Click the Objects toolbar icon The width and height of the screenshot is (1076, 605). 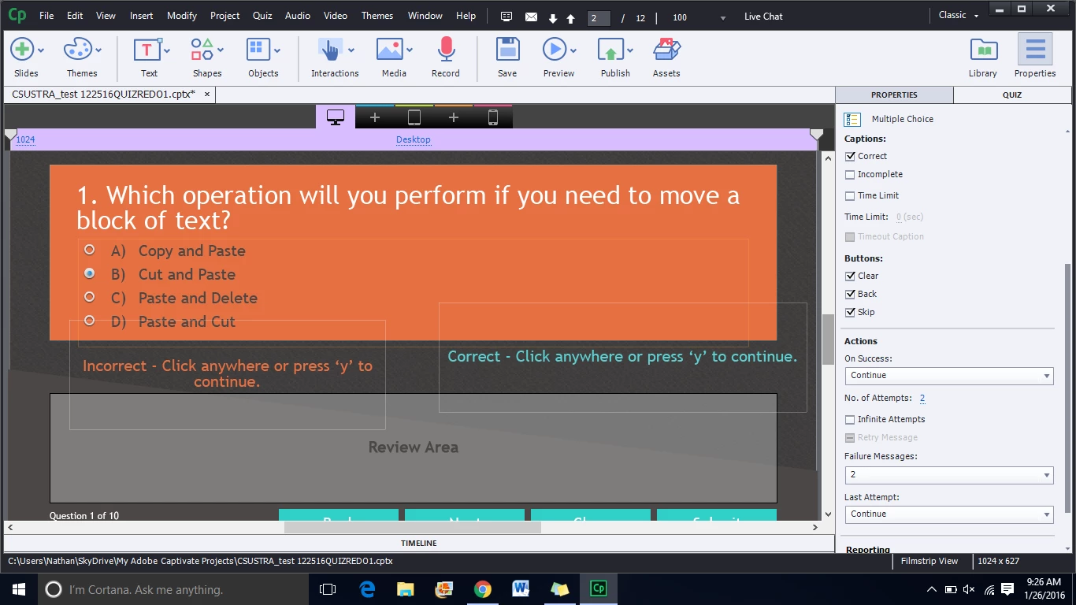258,49
